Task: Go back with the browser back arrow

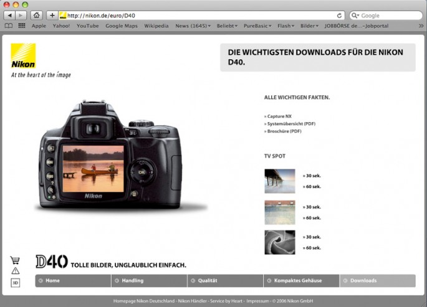Action: 10,16
